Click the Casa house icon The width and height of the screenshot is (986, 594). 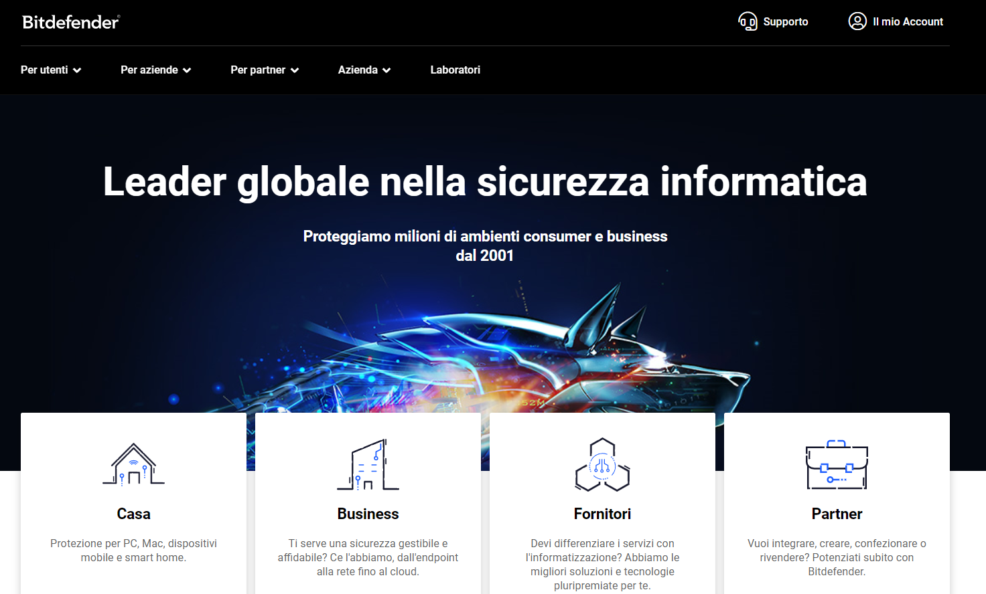[x=133, y=464]
